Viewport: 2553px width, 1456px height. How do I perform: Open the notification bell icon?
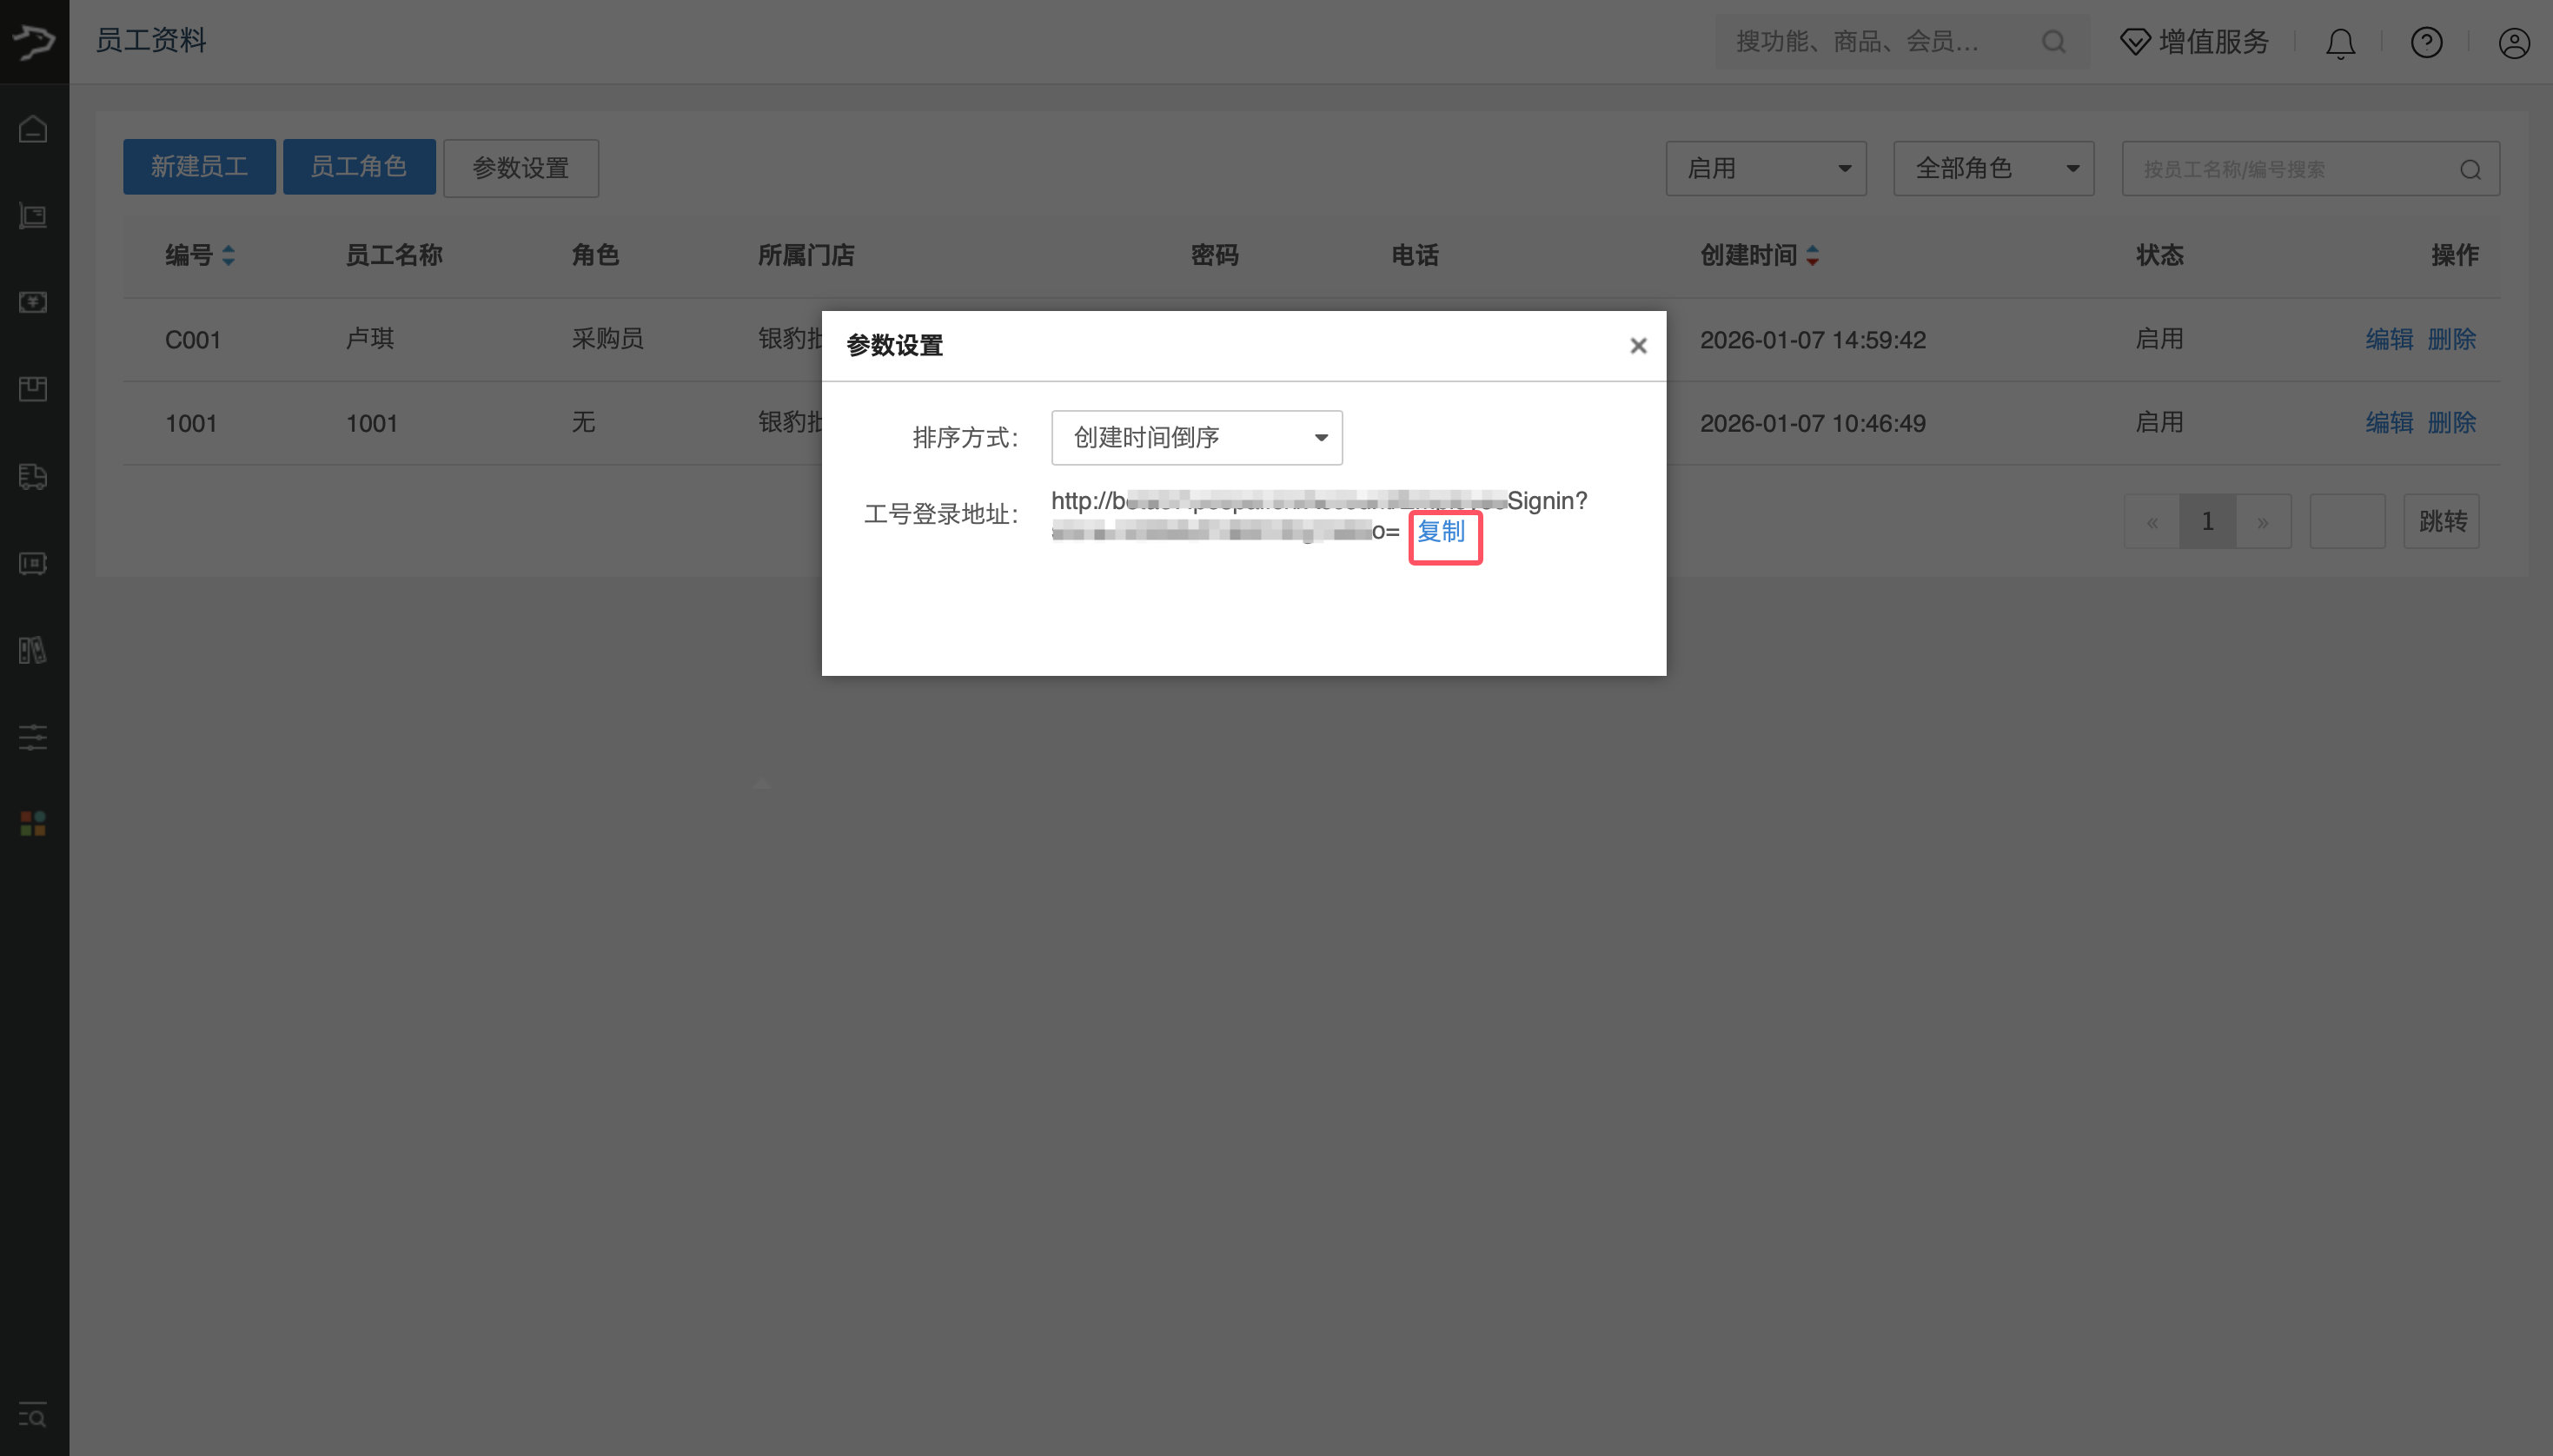point(2340,43)
